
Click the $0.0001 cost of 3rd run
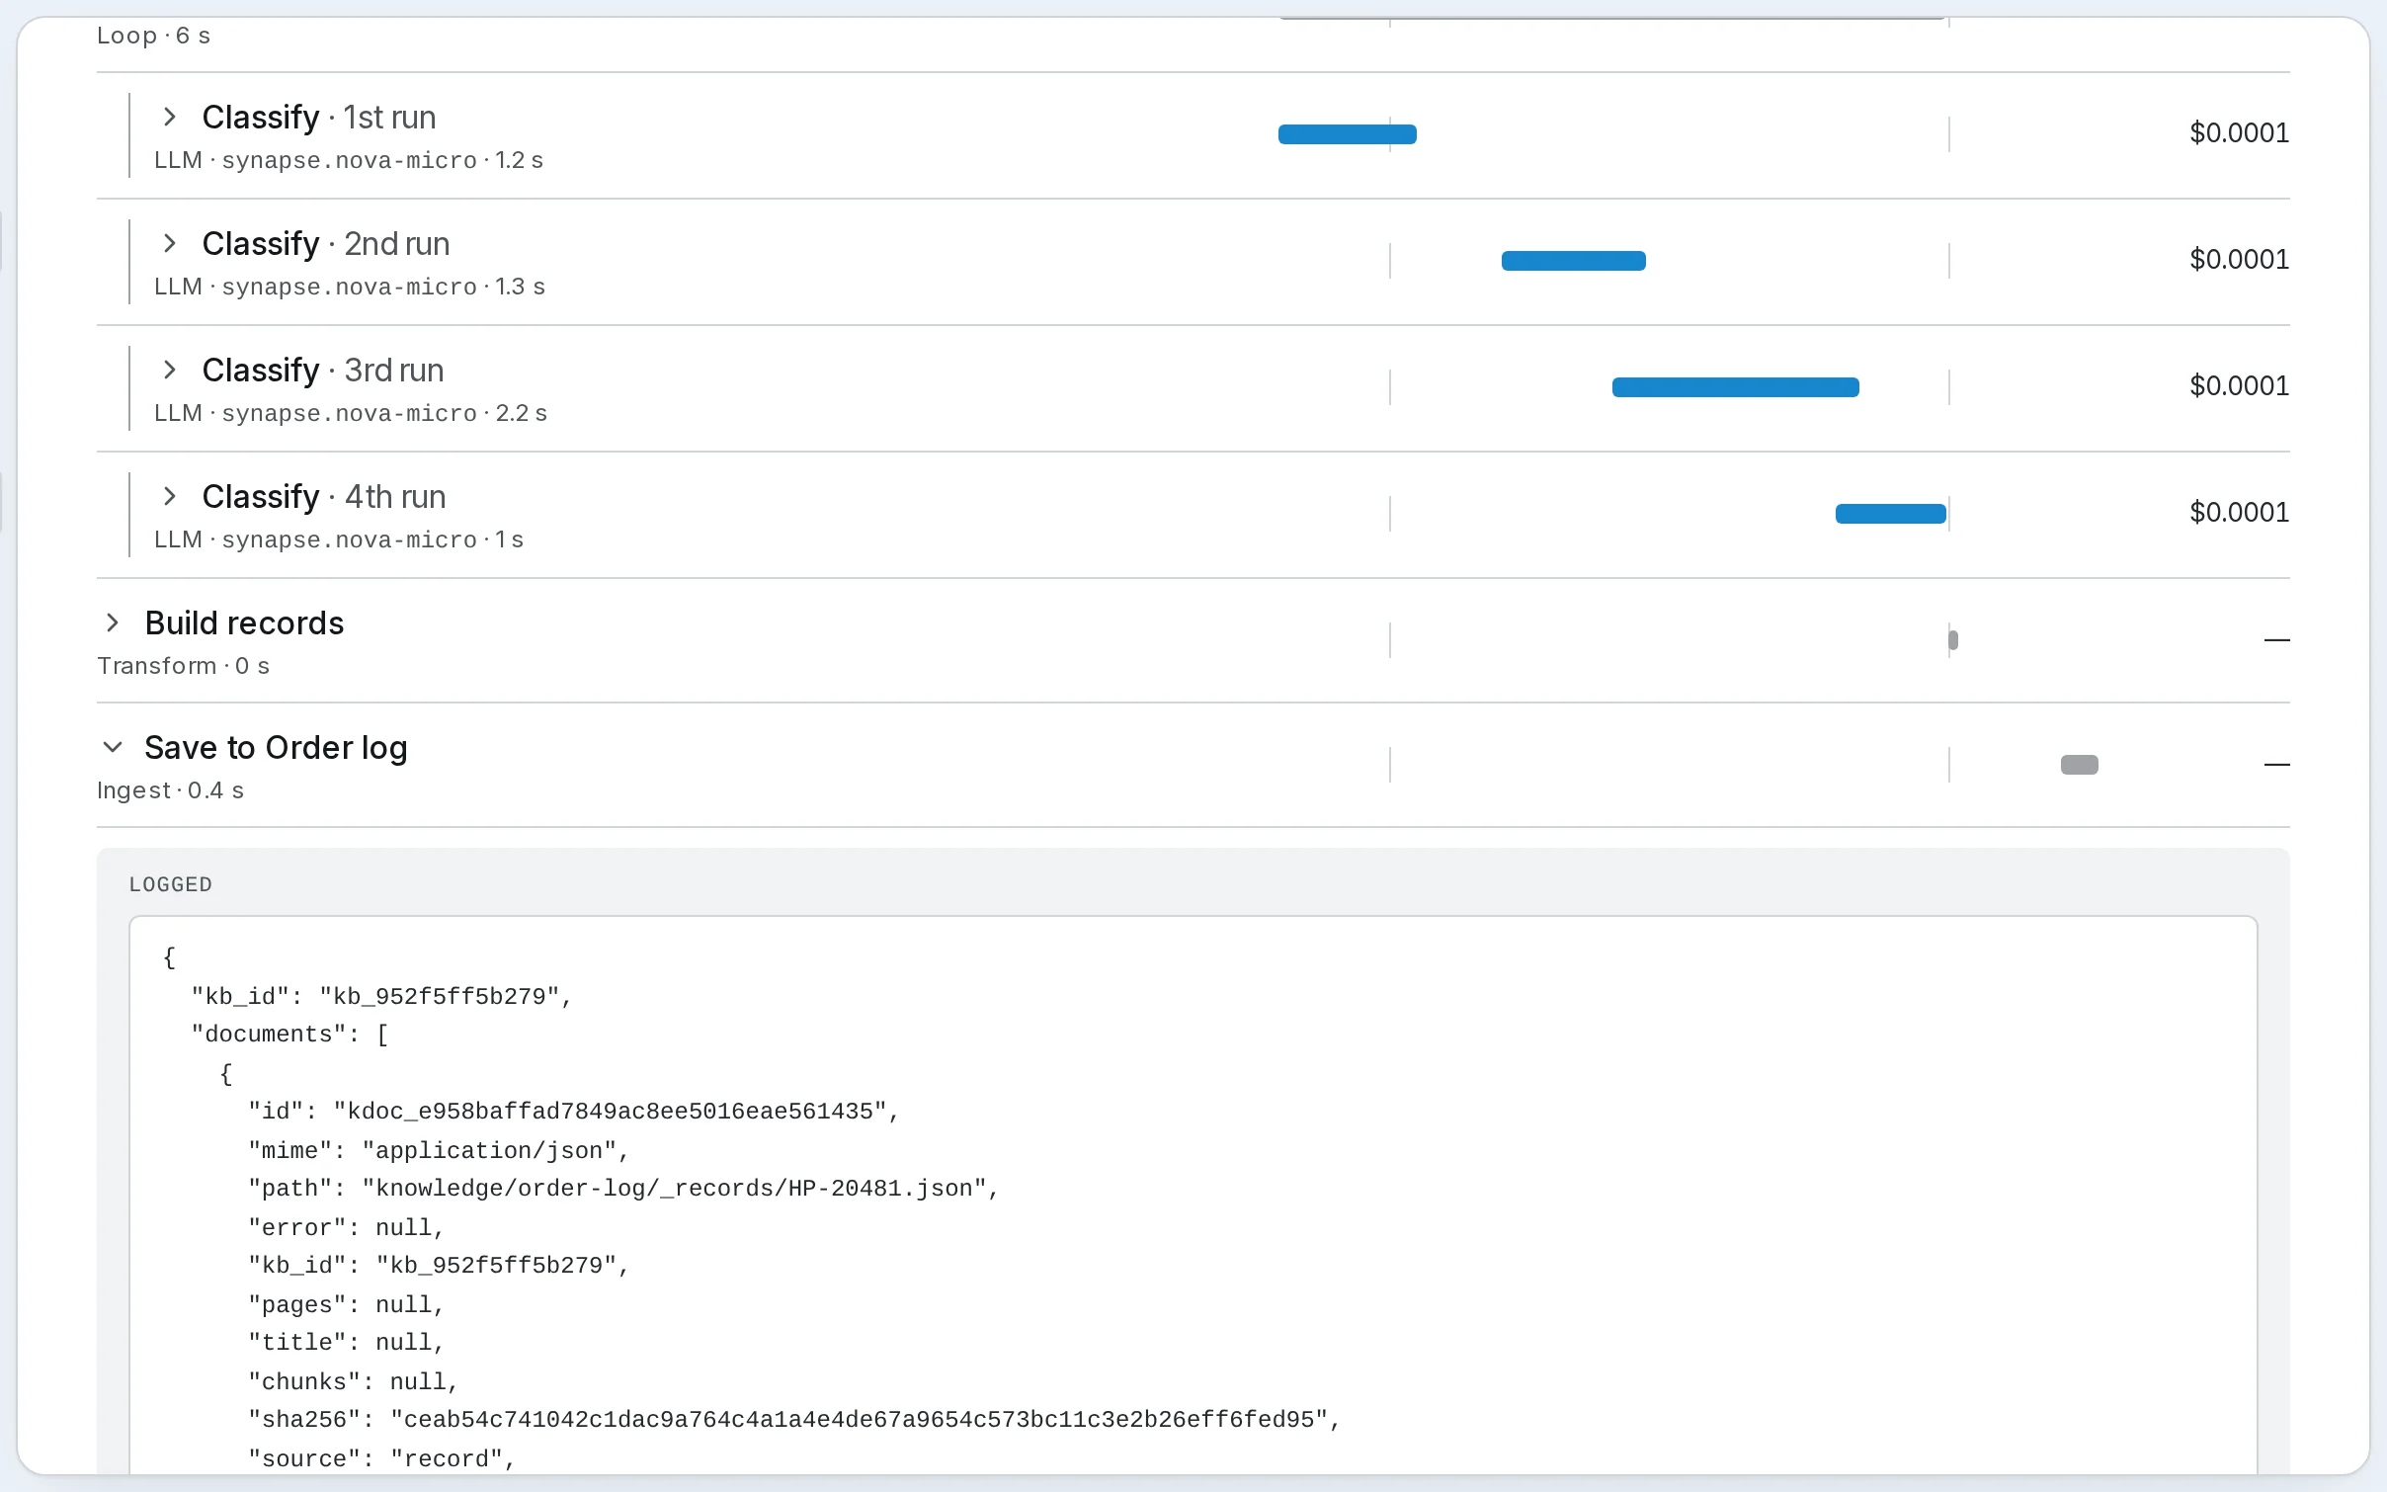(2239, 386)
